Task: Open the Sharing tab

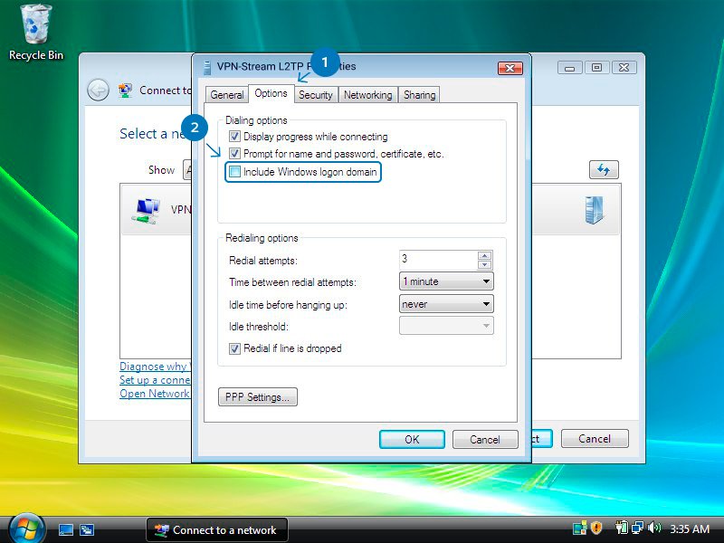Action: (419, 95)
